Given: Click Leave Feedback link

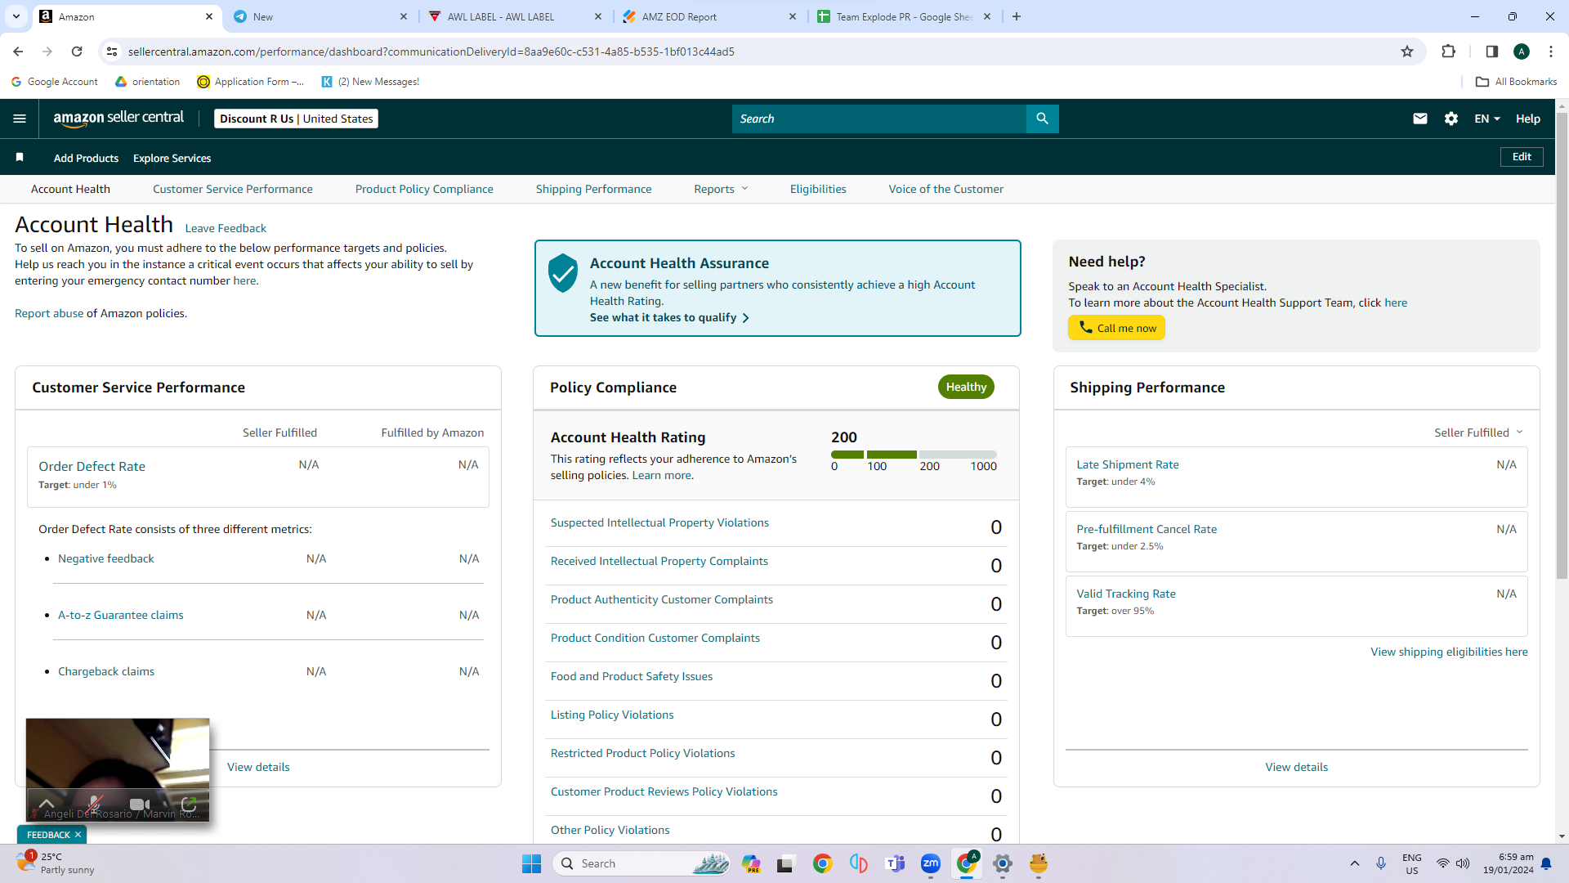Looking at the screenshot, I should (x=226, y=228).
